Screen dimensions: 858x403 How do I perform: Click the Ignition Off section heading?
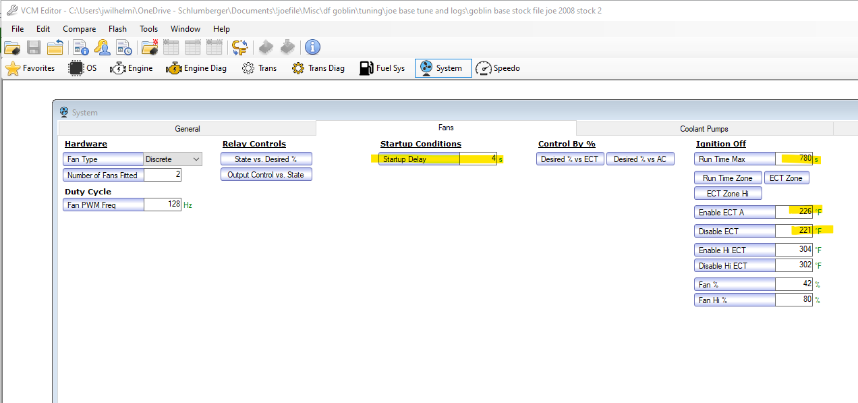[721, 144]
